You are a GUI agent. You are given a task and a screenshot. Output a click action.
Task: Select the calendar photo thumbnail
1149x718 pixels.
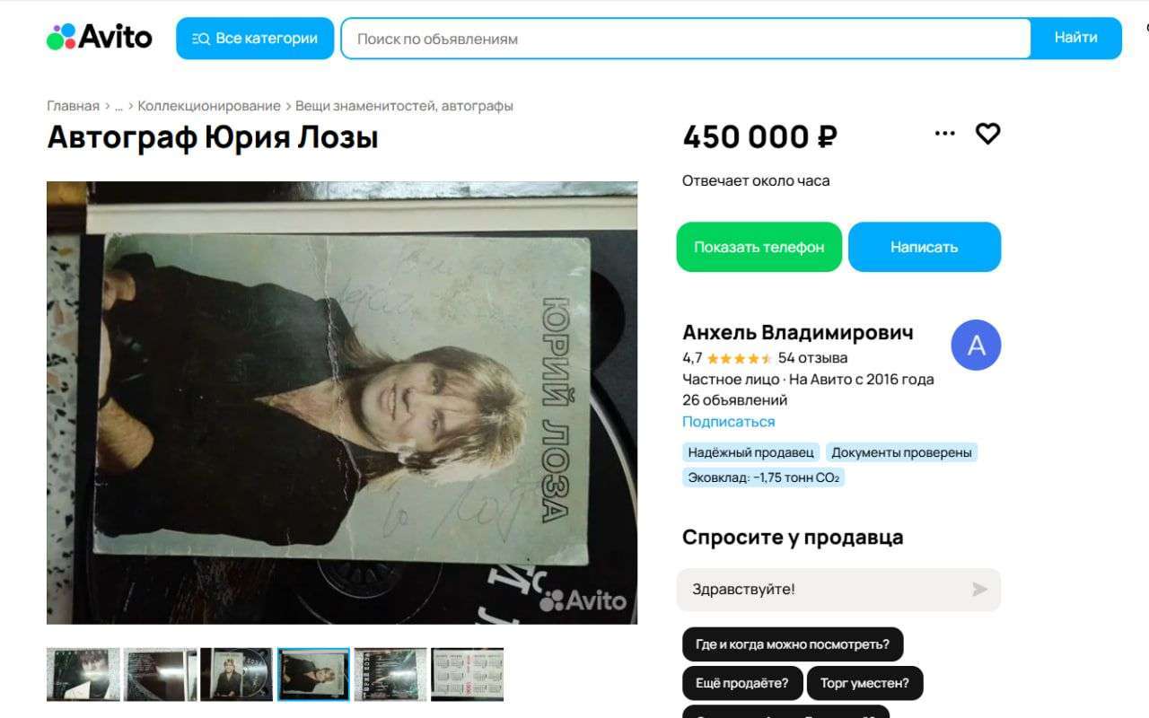(467, 674)
